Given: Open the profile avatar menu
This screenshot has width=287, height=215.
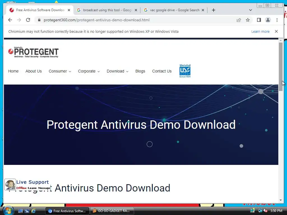Looking at the screenshot, I should (x=268, y=20).
